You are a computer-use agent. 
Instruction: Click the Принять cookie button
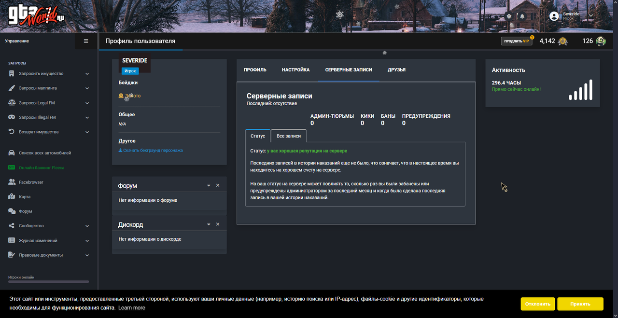[580, 304]
